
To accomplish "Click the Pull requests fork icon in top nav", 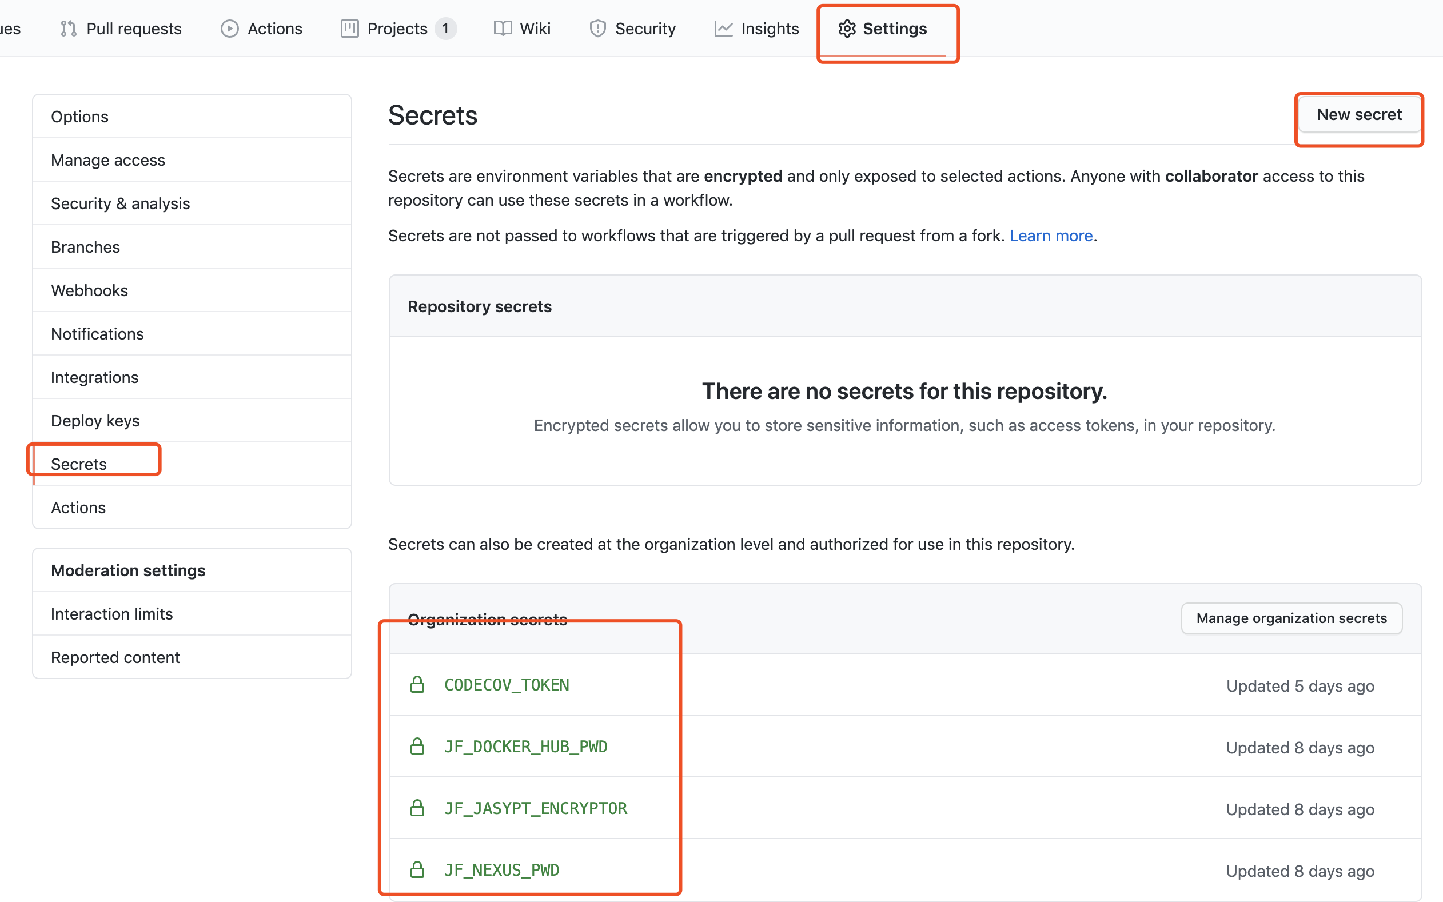I will coord(67,28).
